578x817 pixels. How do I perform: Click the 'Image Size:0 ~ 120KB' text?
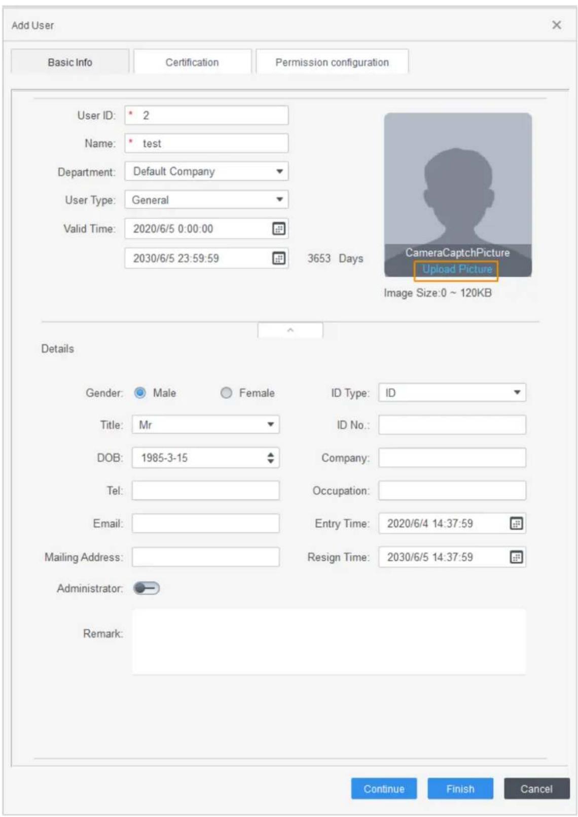pyautogui.click(x=438, y=293)
